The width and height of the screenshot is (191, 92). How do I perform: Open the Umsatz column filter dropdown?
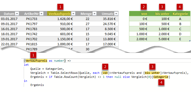[116, 14]
